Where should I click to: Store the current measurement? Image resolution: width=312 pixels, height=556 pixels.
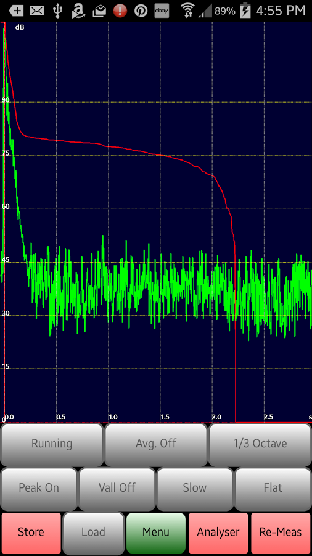click(x=31, y=533)
